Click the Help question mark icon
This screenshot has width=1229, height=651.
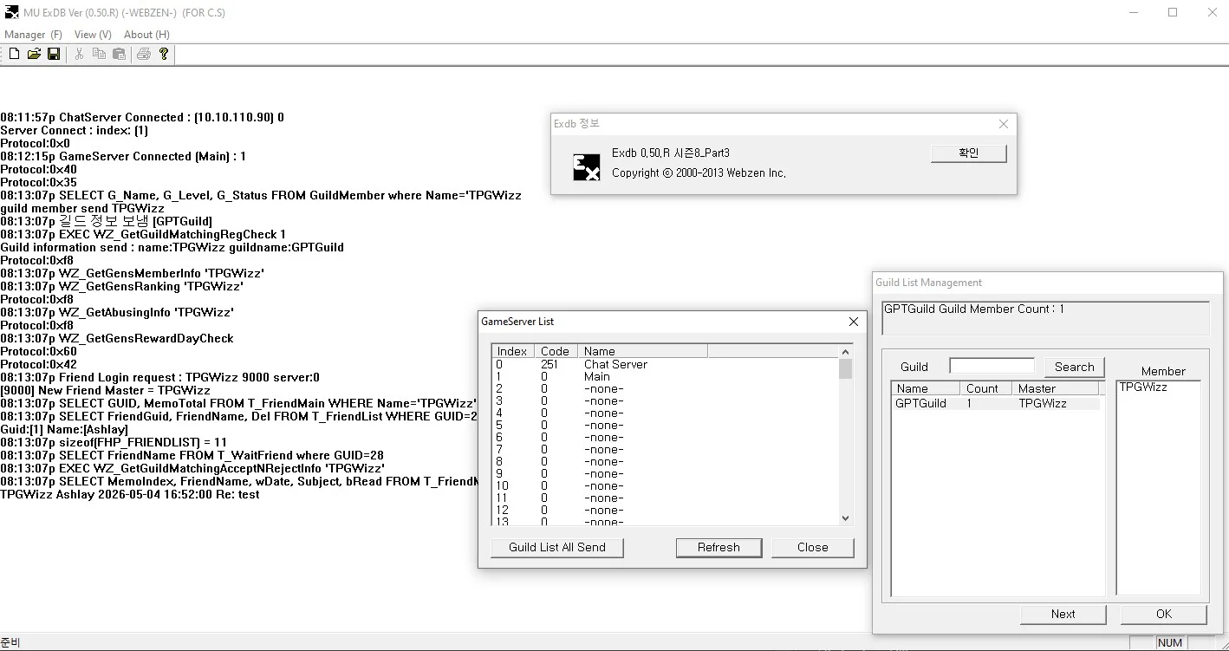click(164, 54)
